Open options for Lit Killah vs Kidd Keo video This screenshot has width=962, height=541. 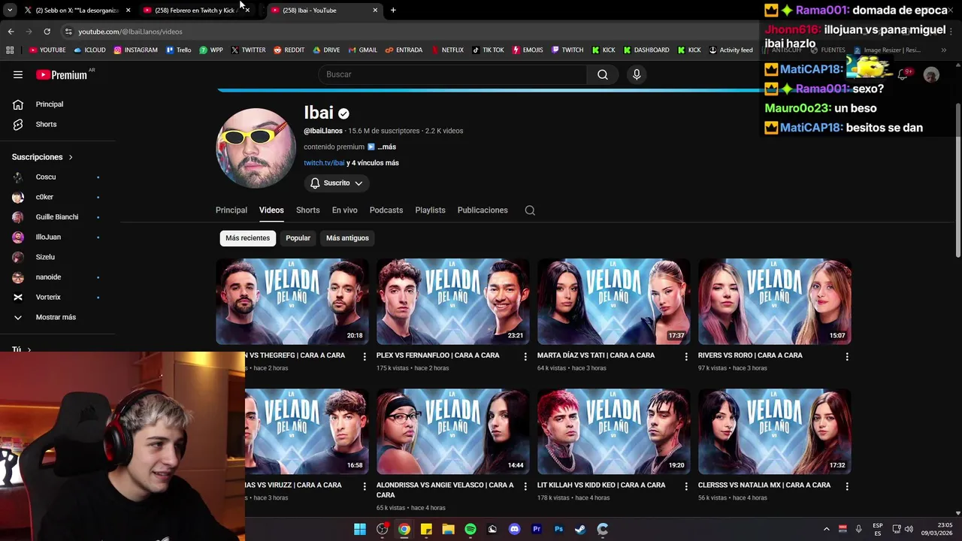point(686,486)
